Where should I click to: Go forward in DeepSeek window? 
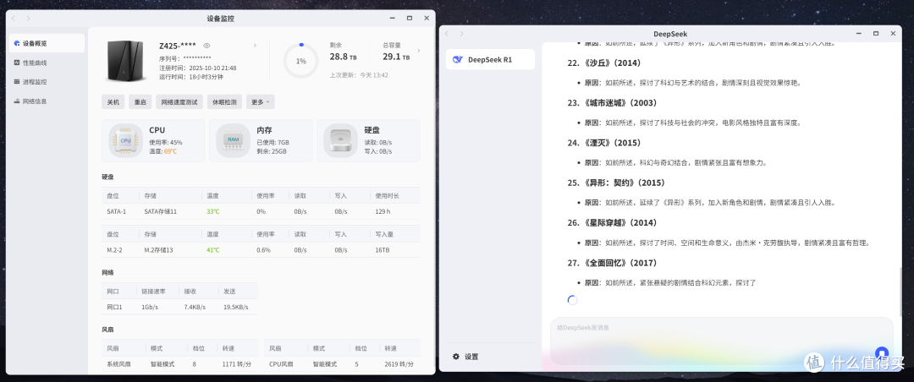point(462,34)
